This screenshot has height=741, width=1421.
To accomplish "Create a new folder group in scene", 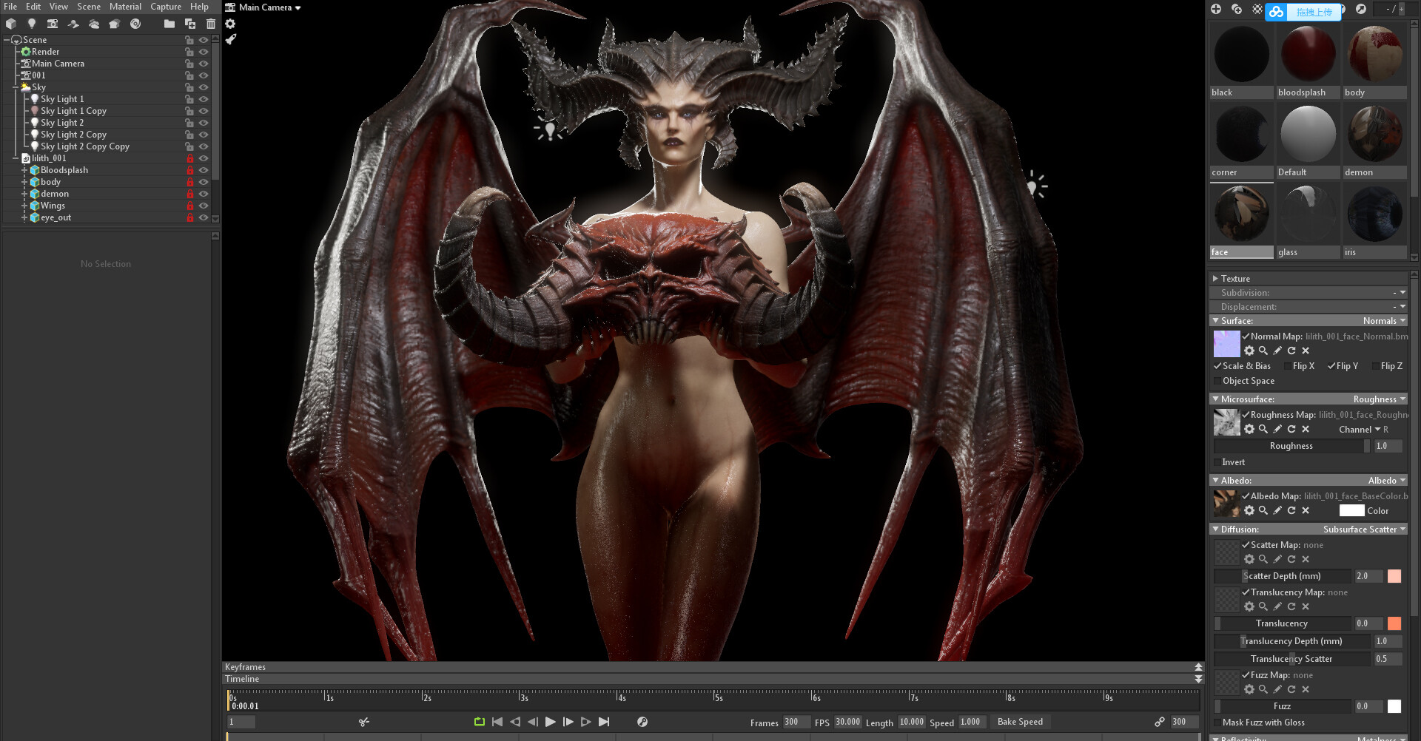I will coord(169,24).
